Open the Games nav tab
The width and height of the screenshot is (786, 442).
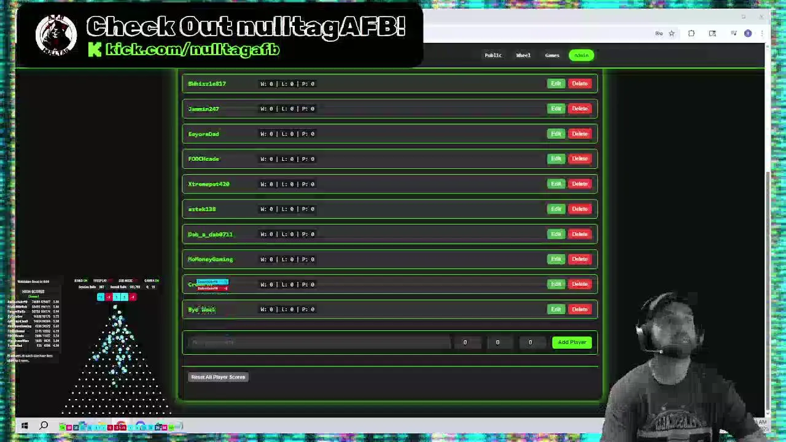552,55
